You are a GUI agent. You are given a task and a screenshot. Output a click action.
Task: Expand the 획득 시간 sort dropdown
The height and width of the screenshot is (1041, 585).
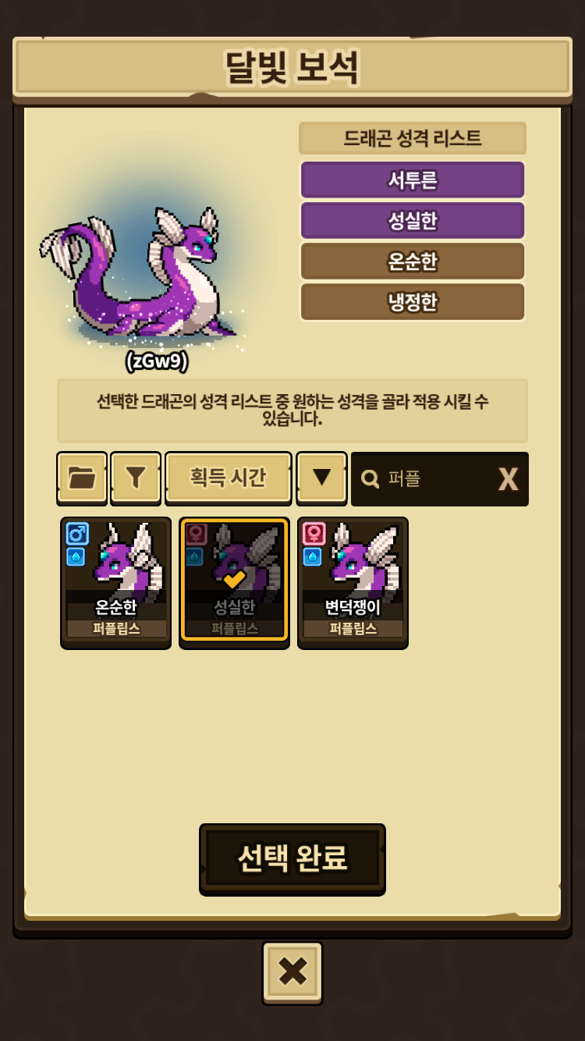(229, 478)
